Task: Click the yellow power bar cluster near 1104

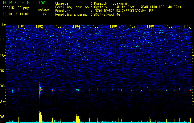Action: pyautogui.click(x=78, y=119)
